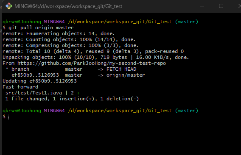Click the line 'remote: Total 10 (delta 4)'
This screenshot has width=241, height=155.
[x=93, y=51]
